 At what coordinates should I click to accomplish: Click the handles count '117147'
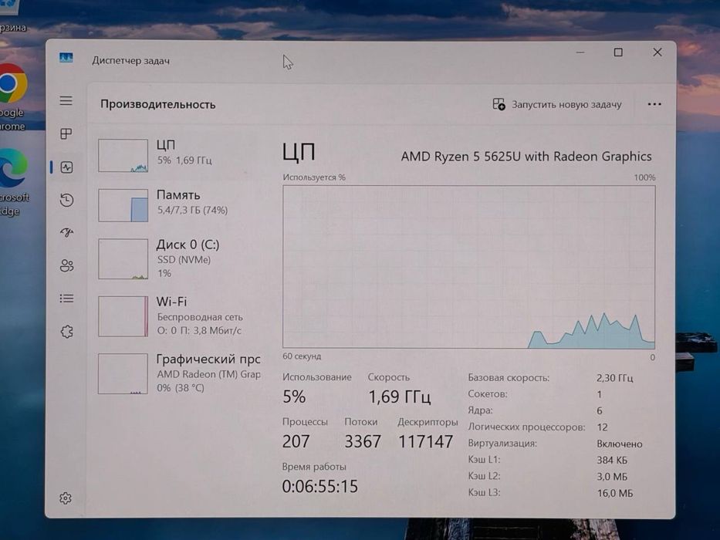click(426, 442)
